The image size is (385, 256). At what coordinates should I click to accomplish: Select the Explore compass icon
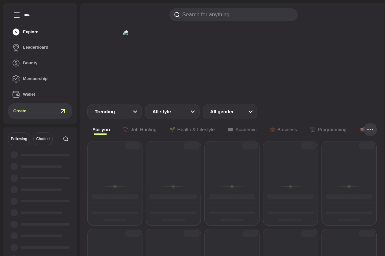pos(16,32)
